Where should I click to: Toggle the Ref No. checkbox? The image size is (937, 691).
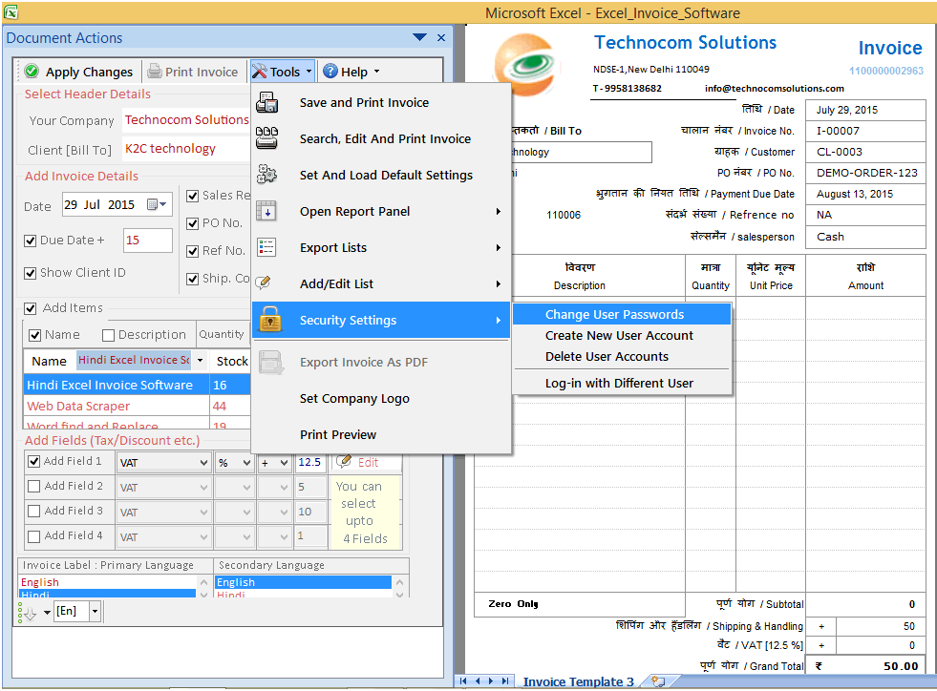(192, 251)
